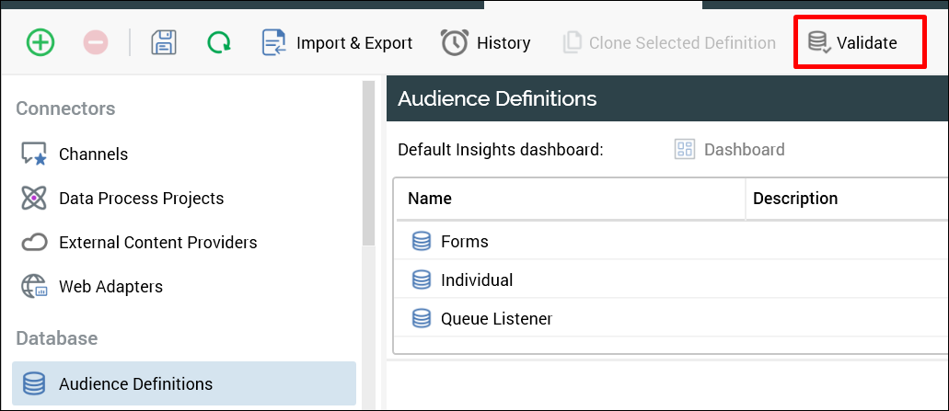Viewport: 949px width, 411px height.
Task: Select Audience Definitions in the Database section
Action: [x=135, y=384]
